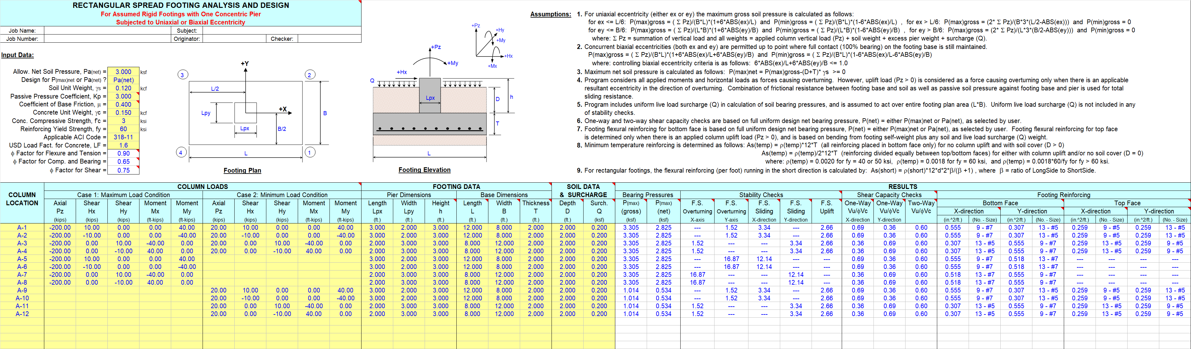Select Thickness T cell in row A-8
This screenshot has height=349, width=1191.
coord(536,282)
